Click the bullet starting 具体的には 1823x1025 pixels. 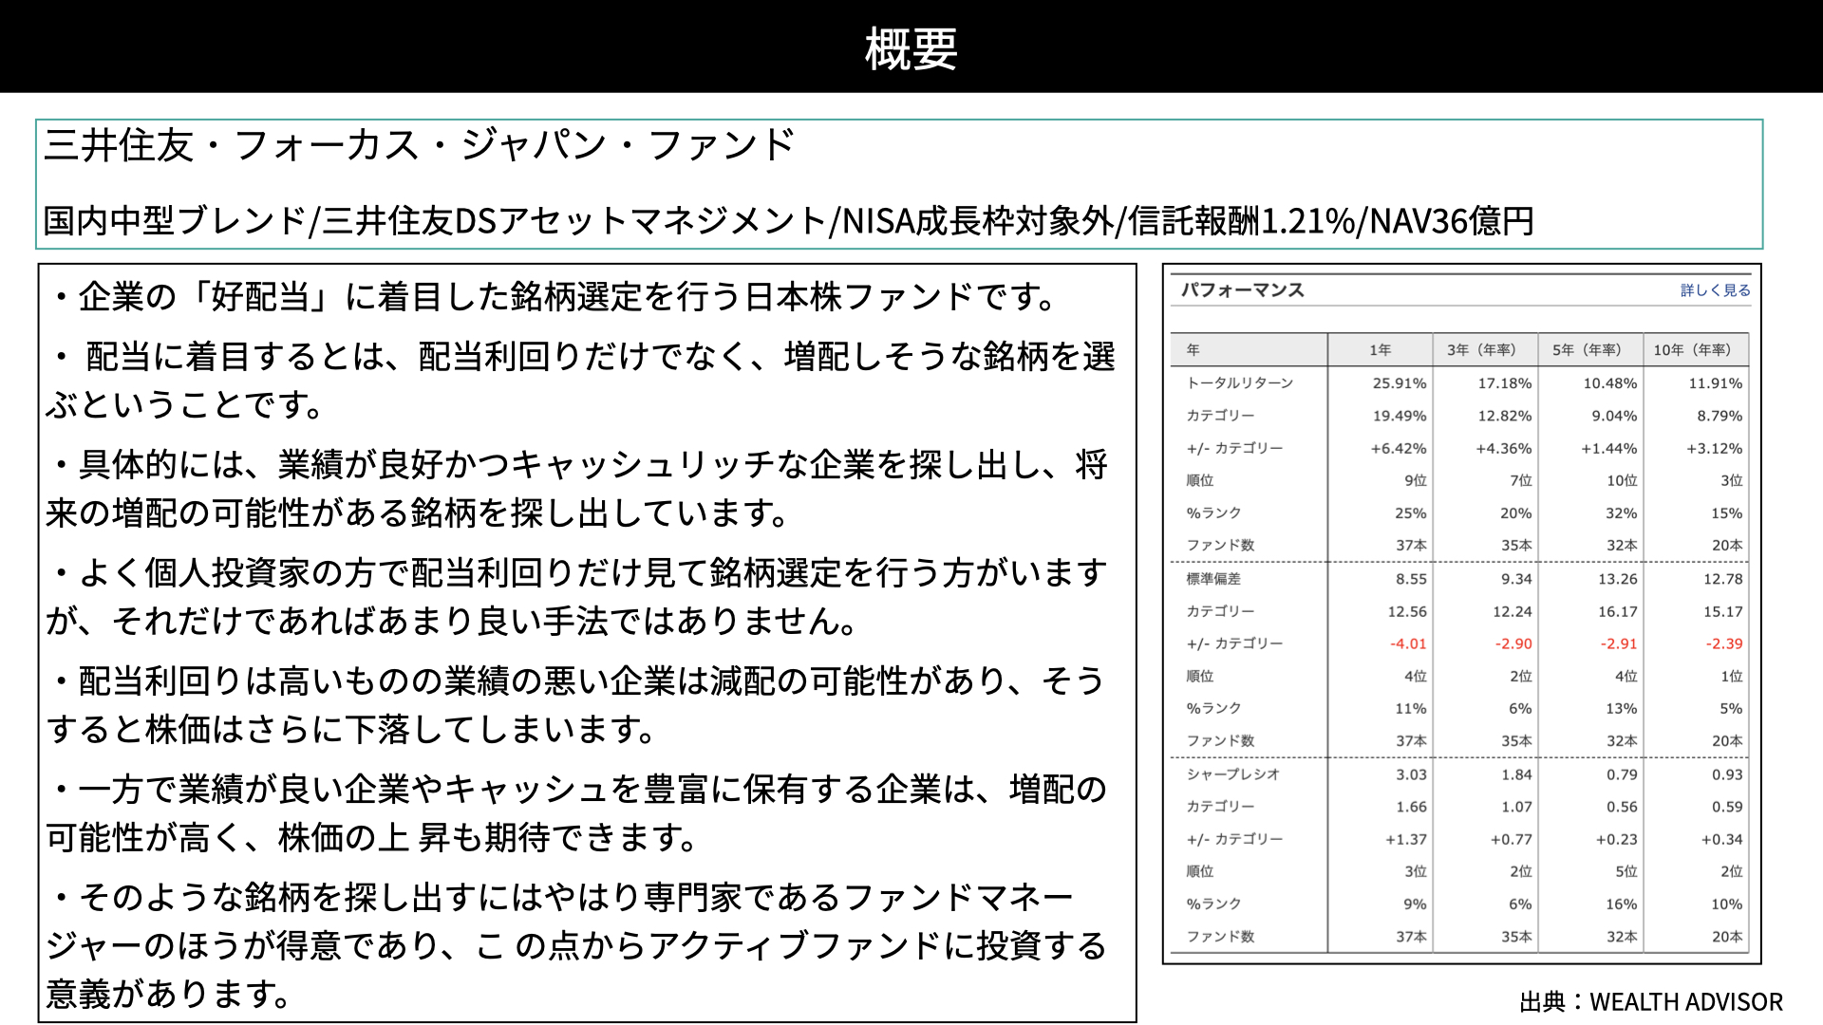point(577,489)
